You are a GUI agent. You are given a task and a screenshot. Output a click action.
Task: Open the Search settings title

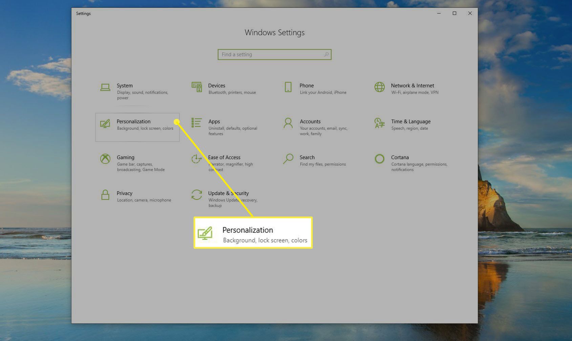coord(307,157)
